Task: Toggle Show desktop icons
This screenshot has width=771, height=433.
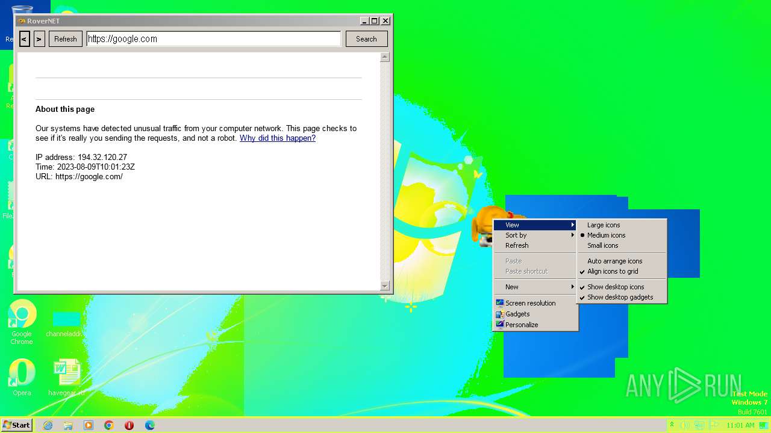Action: (622, 287)
